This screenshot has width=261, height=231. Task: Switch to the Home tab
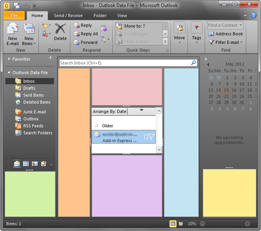click(37, 16)
